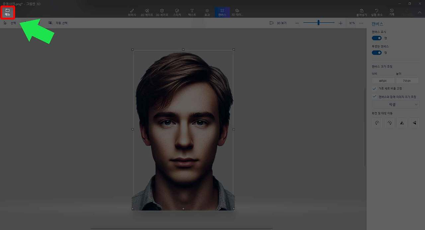Screen dimensions: 425x230
Task: Click the 붙여넣기 (Paste) button
Action: coord(362,12)
